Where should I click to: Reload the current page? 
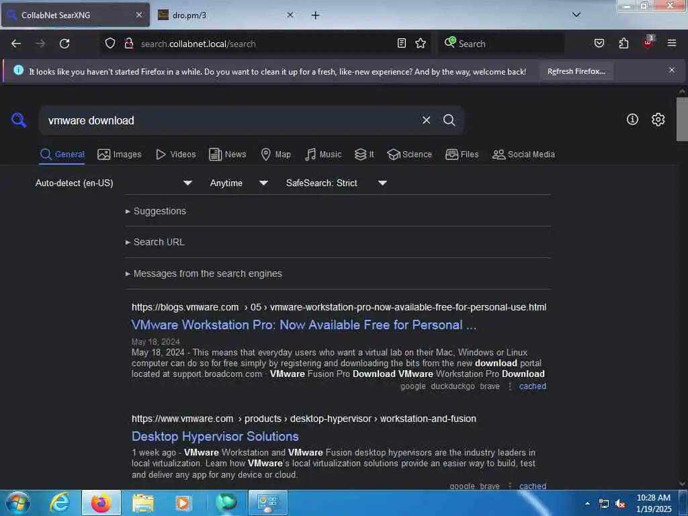point(64,44)
